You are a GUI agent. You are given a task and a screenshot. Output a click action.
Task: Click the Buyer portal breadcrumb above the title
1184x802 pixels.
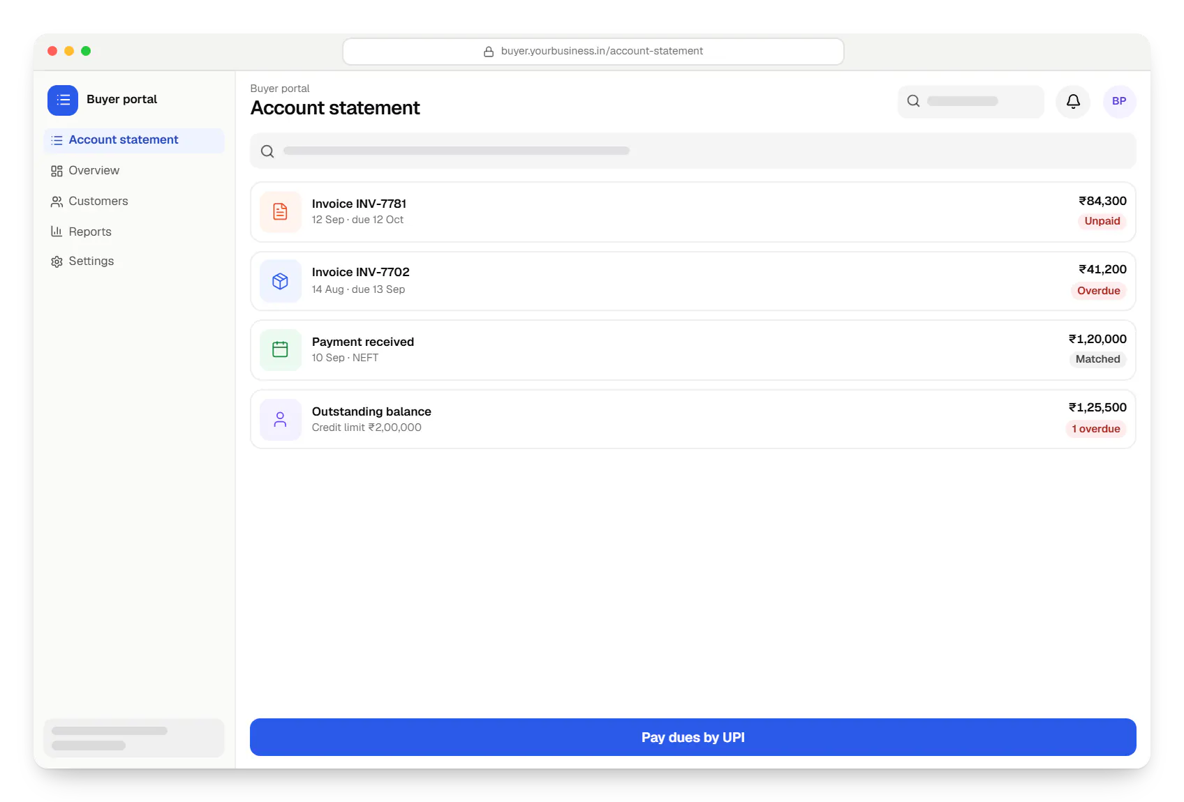(280, 89)
